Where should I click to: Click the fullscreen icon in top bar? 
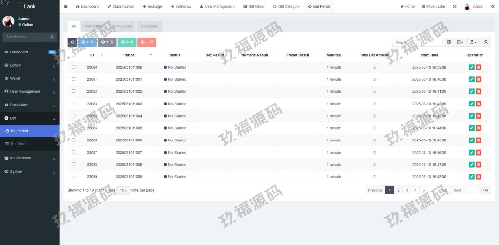click(x=455, y=6)
